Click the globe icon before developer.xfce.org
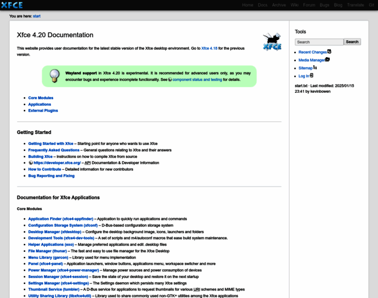378x298 pixels. point(31,163)
